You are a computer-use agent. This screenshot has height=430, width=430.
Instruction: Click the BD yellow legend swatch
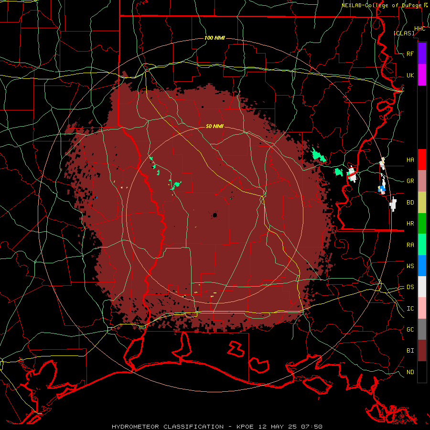[422, 202]
